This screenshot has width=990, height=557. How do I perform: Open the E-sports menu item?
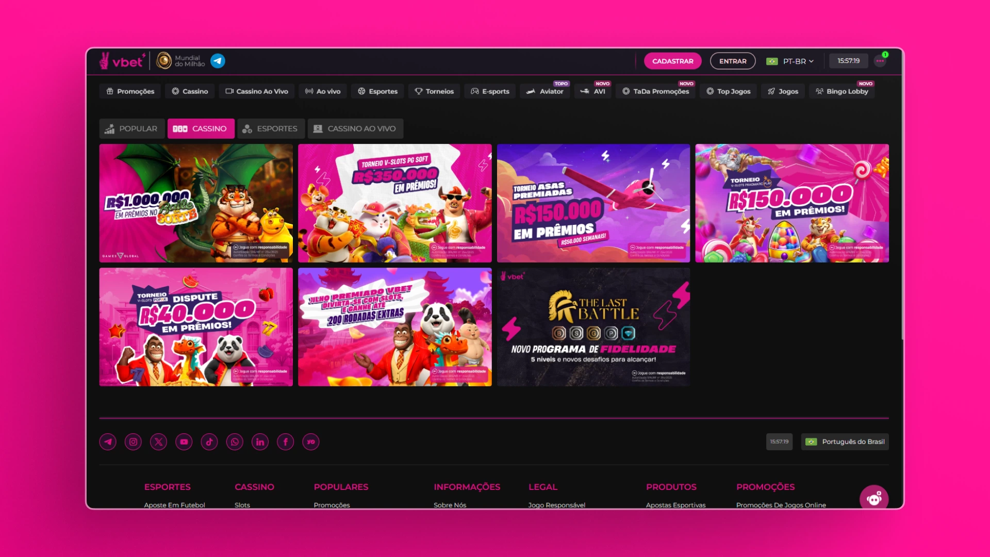pos(490,91)
